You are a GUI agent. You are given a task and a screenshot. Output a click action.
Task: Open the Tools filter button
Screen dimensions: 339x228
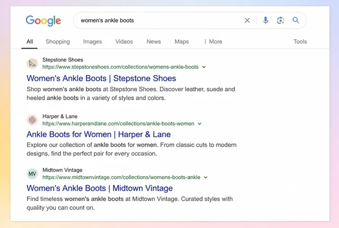click(300, 42)
